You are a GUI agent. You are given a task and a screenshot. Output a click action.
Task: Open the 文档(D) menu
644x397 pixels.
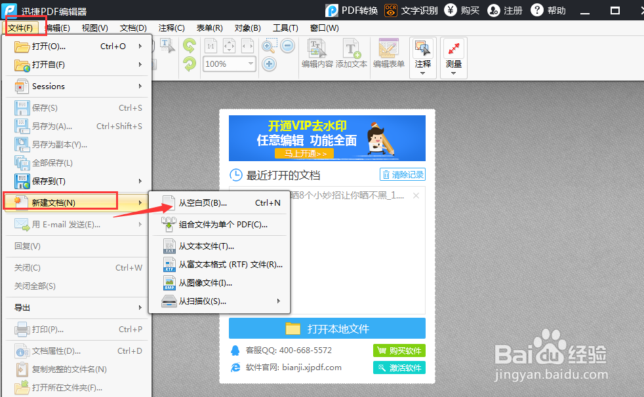click(x=133, y=28)
